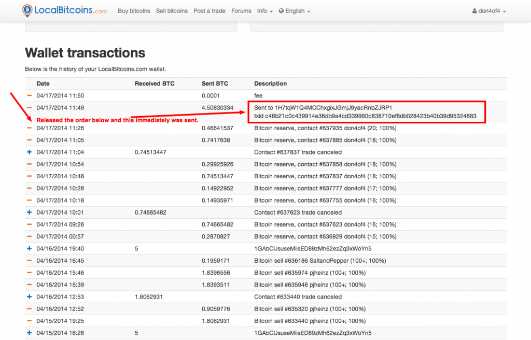
Task: Click the globe icon beside English
Action: click(281, 11)
